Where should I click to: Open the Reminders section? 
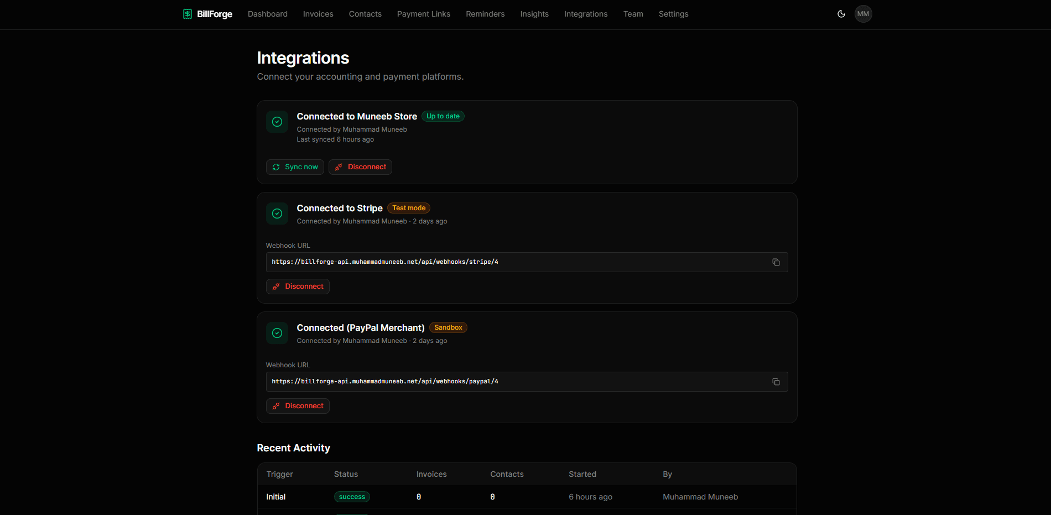click(x=485, y=14)
